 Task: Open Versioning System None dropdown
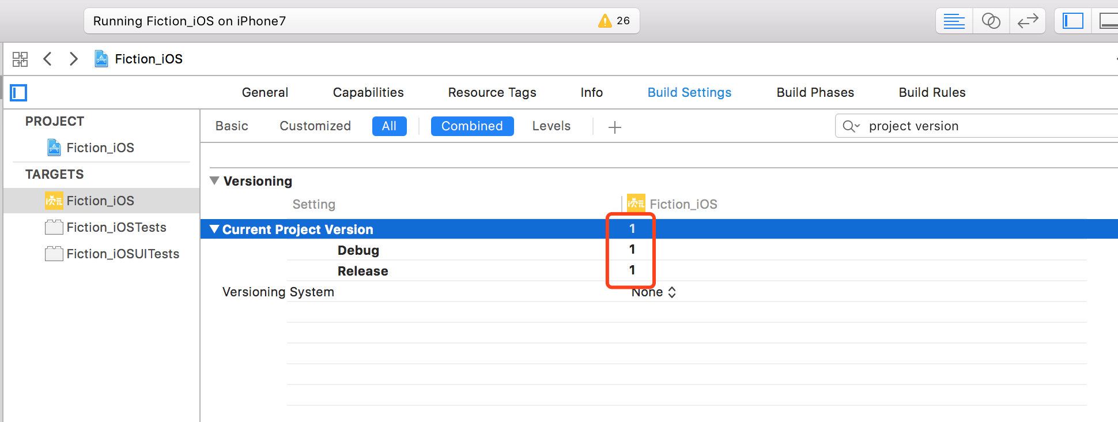[654, 292]
